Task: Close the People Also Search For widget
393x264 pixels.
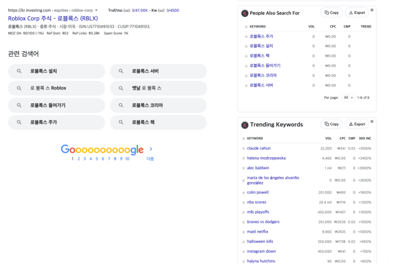Action: click(372, 10)
